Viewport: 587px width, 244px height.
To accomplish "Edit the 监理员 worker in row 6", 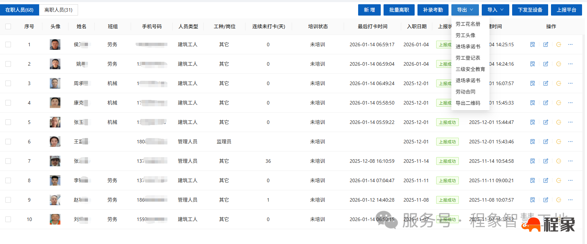I will (546, 142).
